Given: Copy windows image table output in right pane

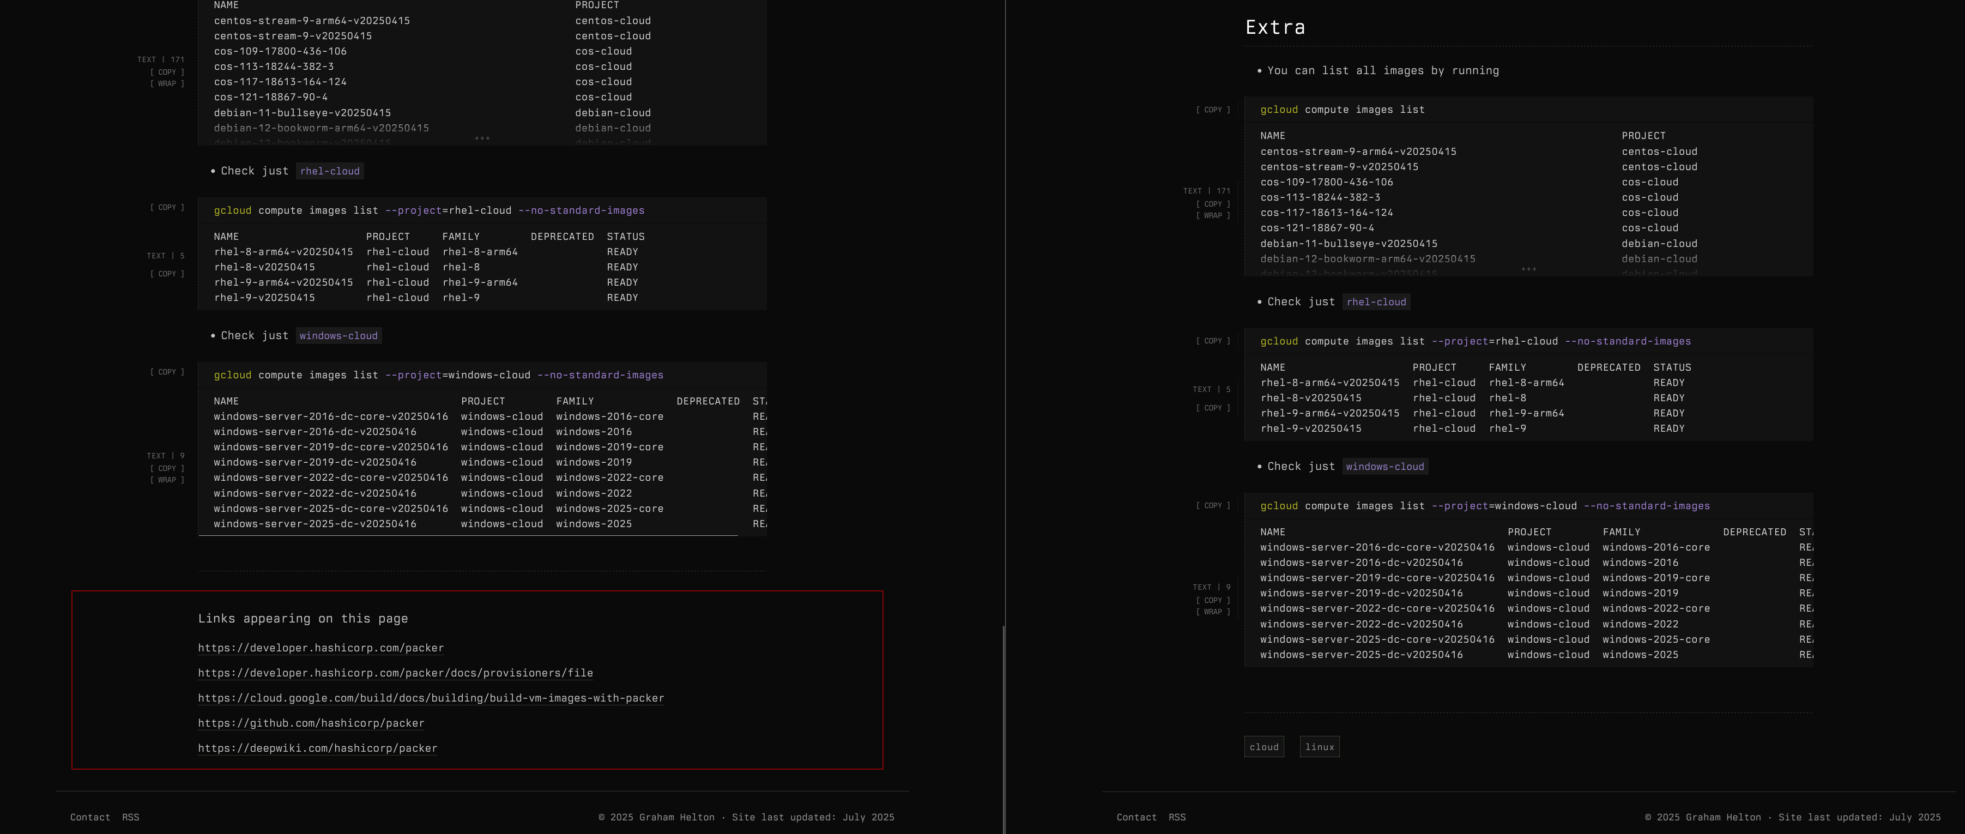Looking at the screenshot, I should [x=1213, y=601].
